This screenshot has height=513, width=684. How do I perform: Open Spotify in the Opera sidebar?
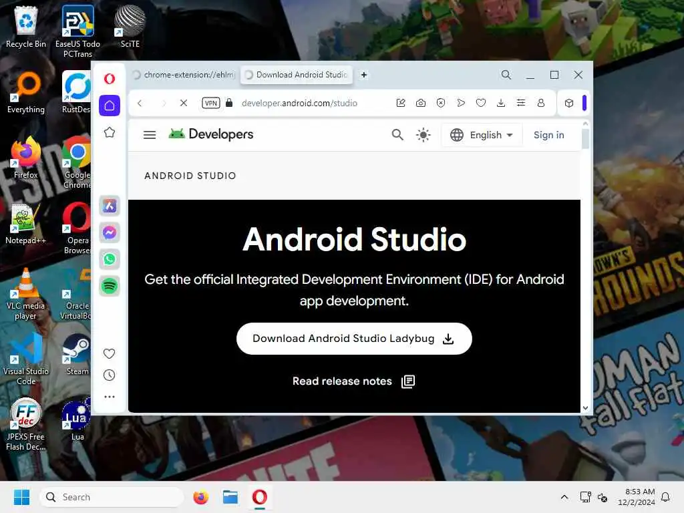[110, 286]
